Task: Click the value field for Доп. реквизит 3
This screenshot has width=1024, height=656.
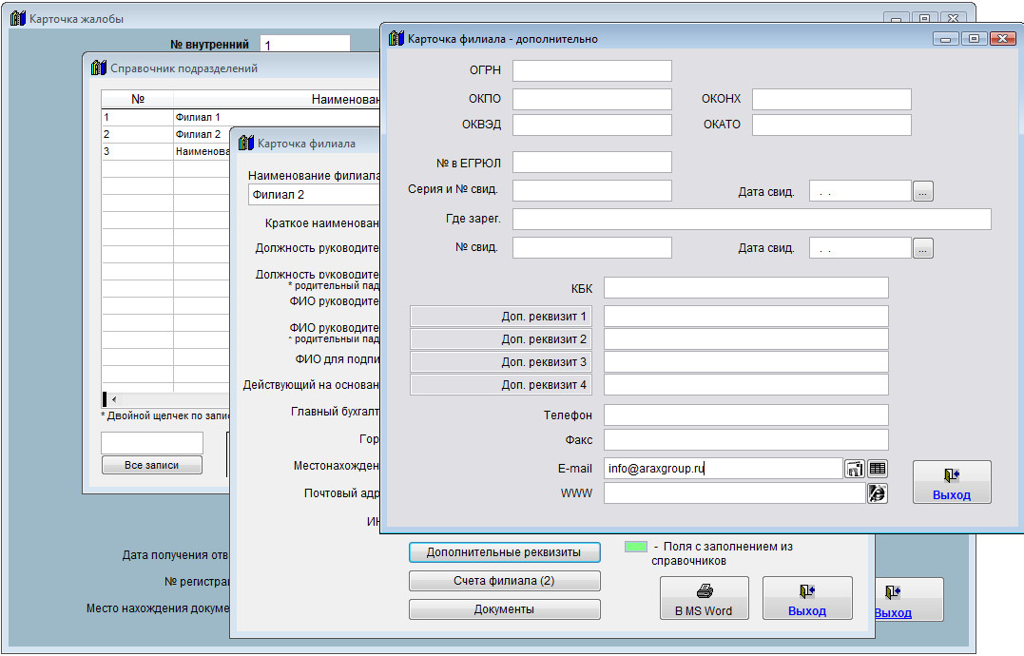Action: (745, 361)
